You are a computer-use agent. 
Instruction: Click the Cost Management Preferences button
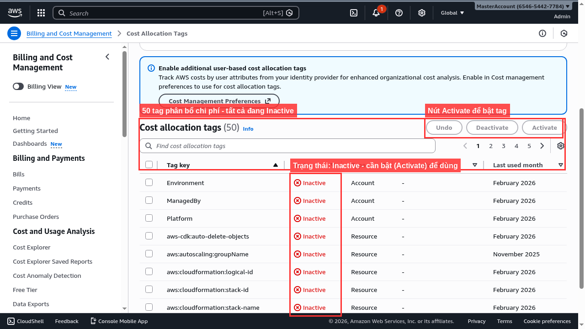pyautogui.click(x=219, y=101)
